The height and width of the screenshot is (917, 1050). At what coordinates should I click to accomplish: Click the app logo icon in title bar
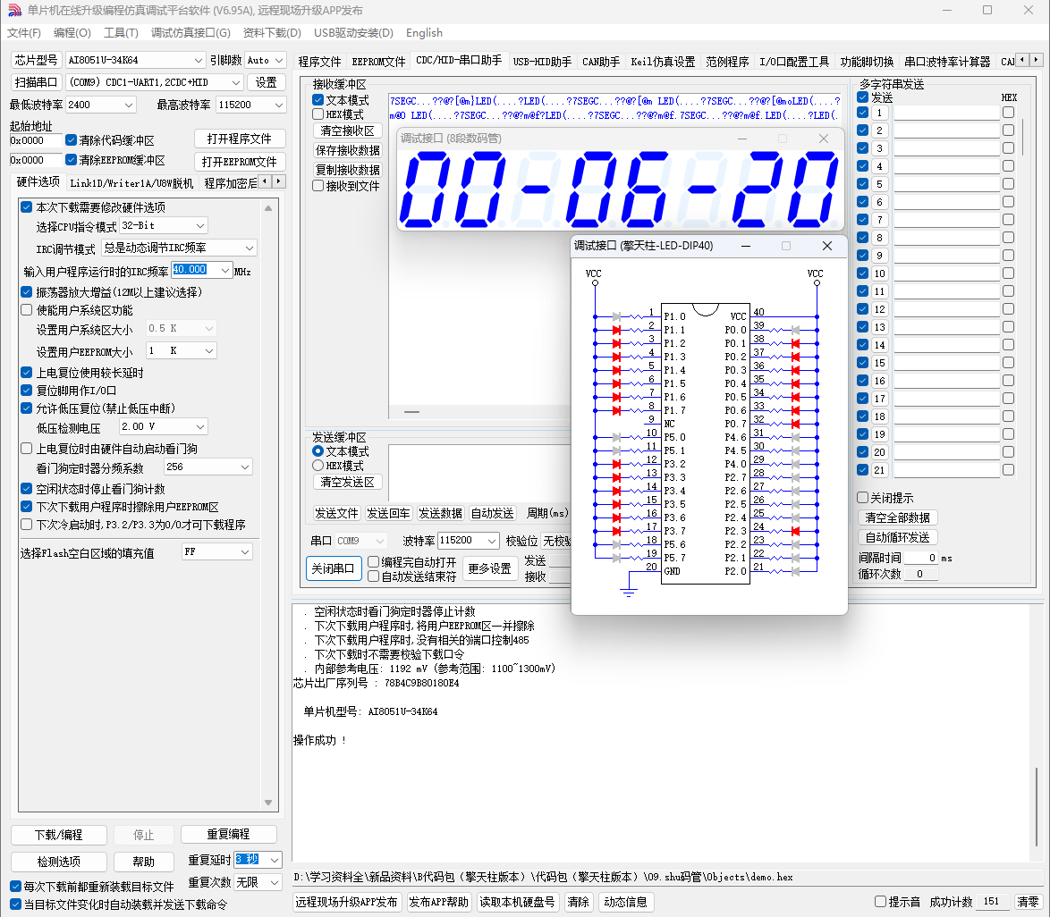(x=14, y=11)
